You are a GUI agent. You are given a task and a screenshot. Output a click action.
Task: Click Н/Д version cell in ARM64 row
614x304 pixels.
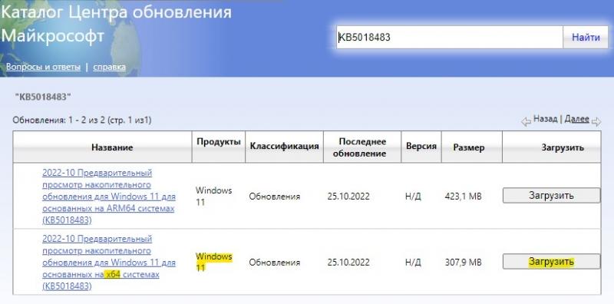coord(413,197)
